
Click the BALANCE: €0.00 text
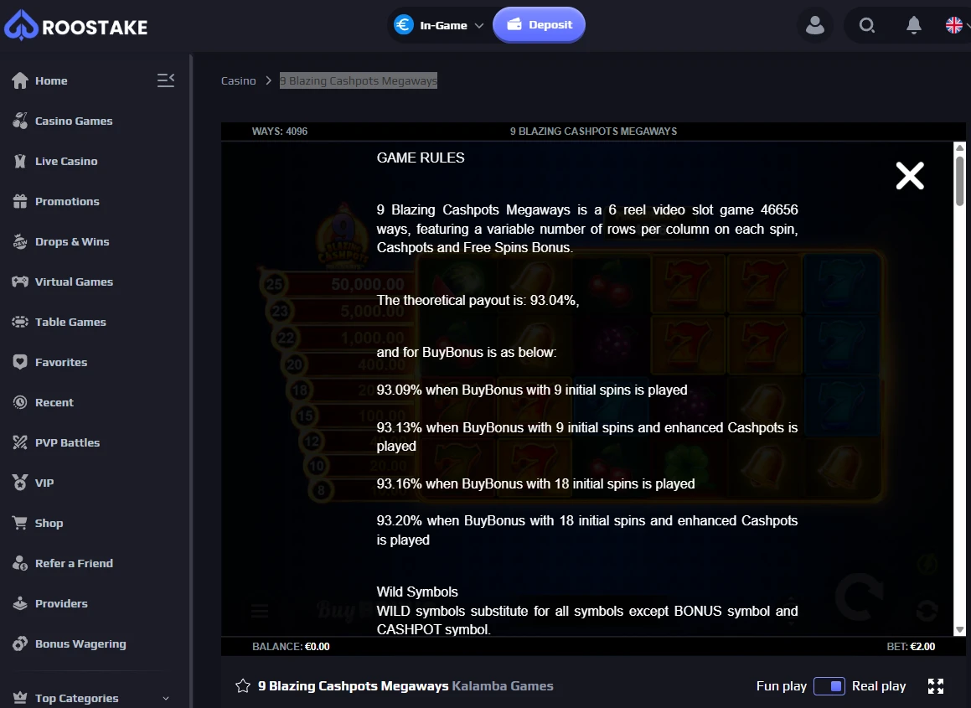click(x=291, y=646)
